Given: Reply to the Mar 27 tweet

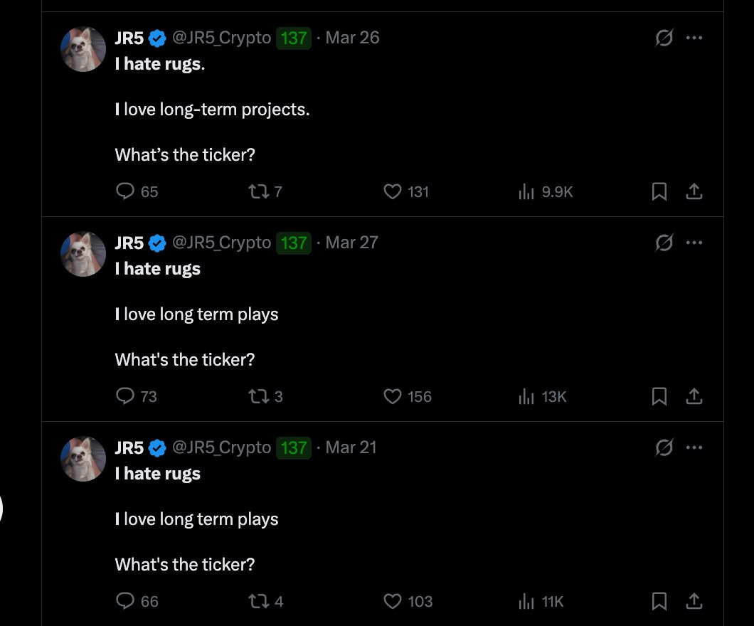Looking at the screenshot, I should pyautogui.click(x=125, y=396).
